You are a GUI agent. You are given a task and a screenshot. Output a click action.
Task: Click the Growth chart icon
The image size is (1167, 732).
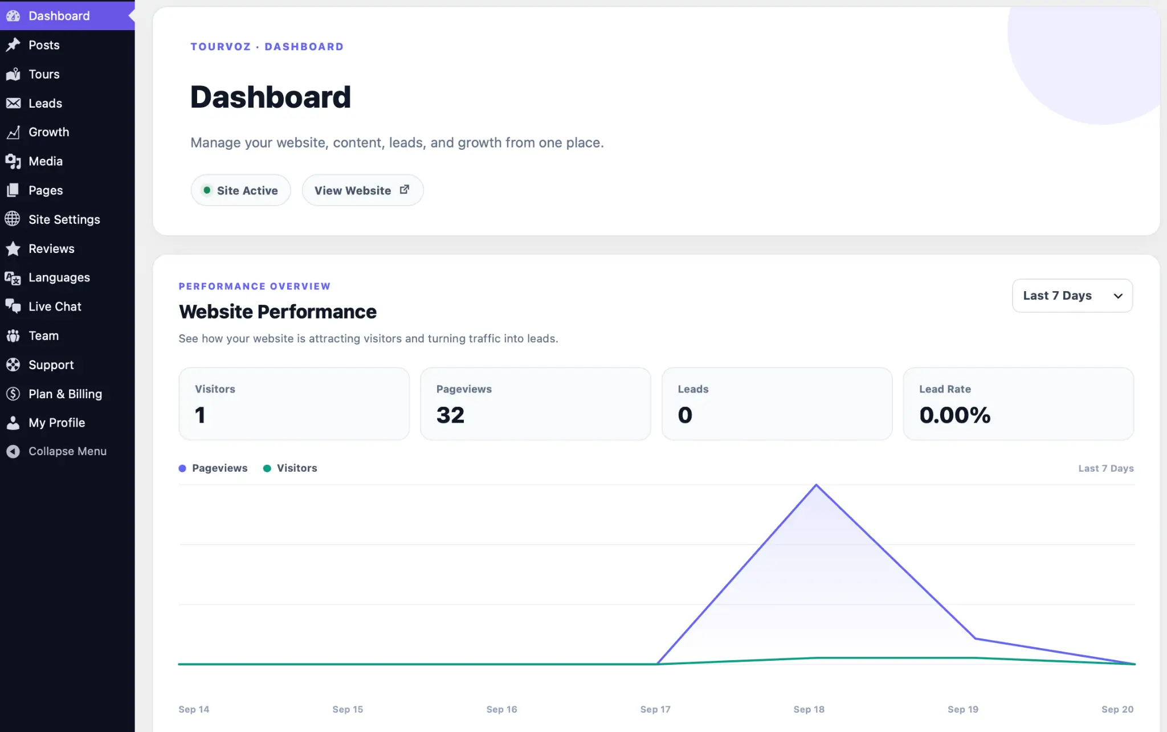(x=13, y=132)
